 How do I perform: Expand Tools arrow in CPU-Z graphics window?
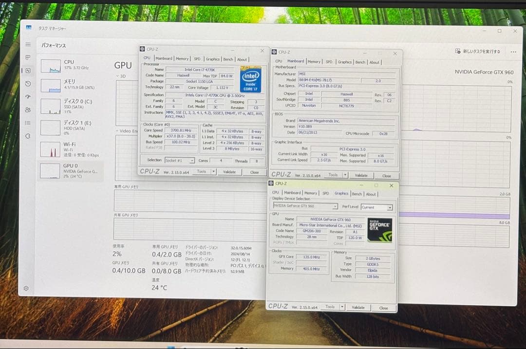click(x=342, y=307)
